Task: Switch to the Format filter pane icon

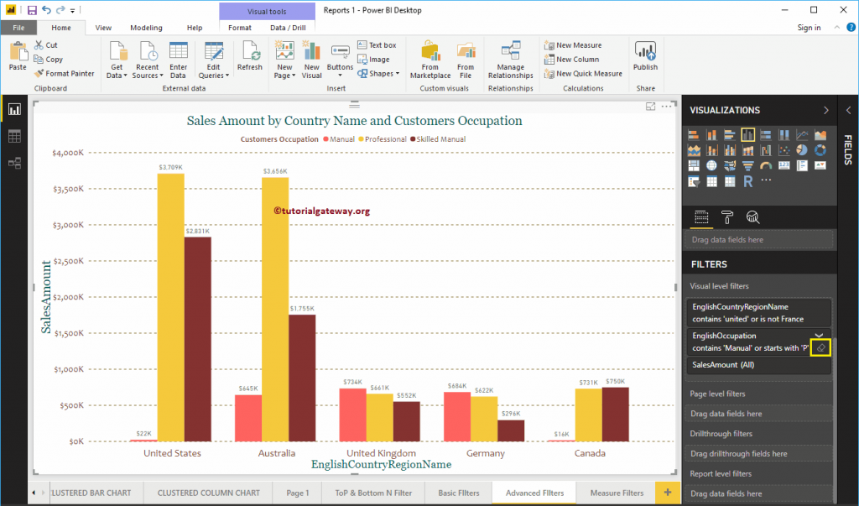Action: tap(727, 217)
